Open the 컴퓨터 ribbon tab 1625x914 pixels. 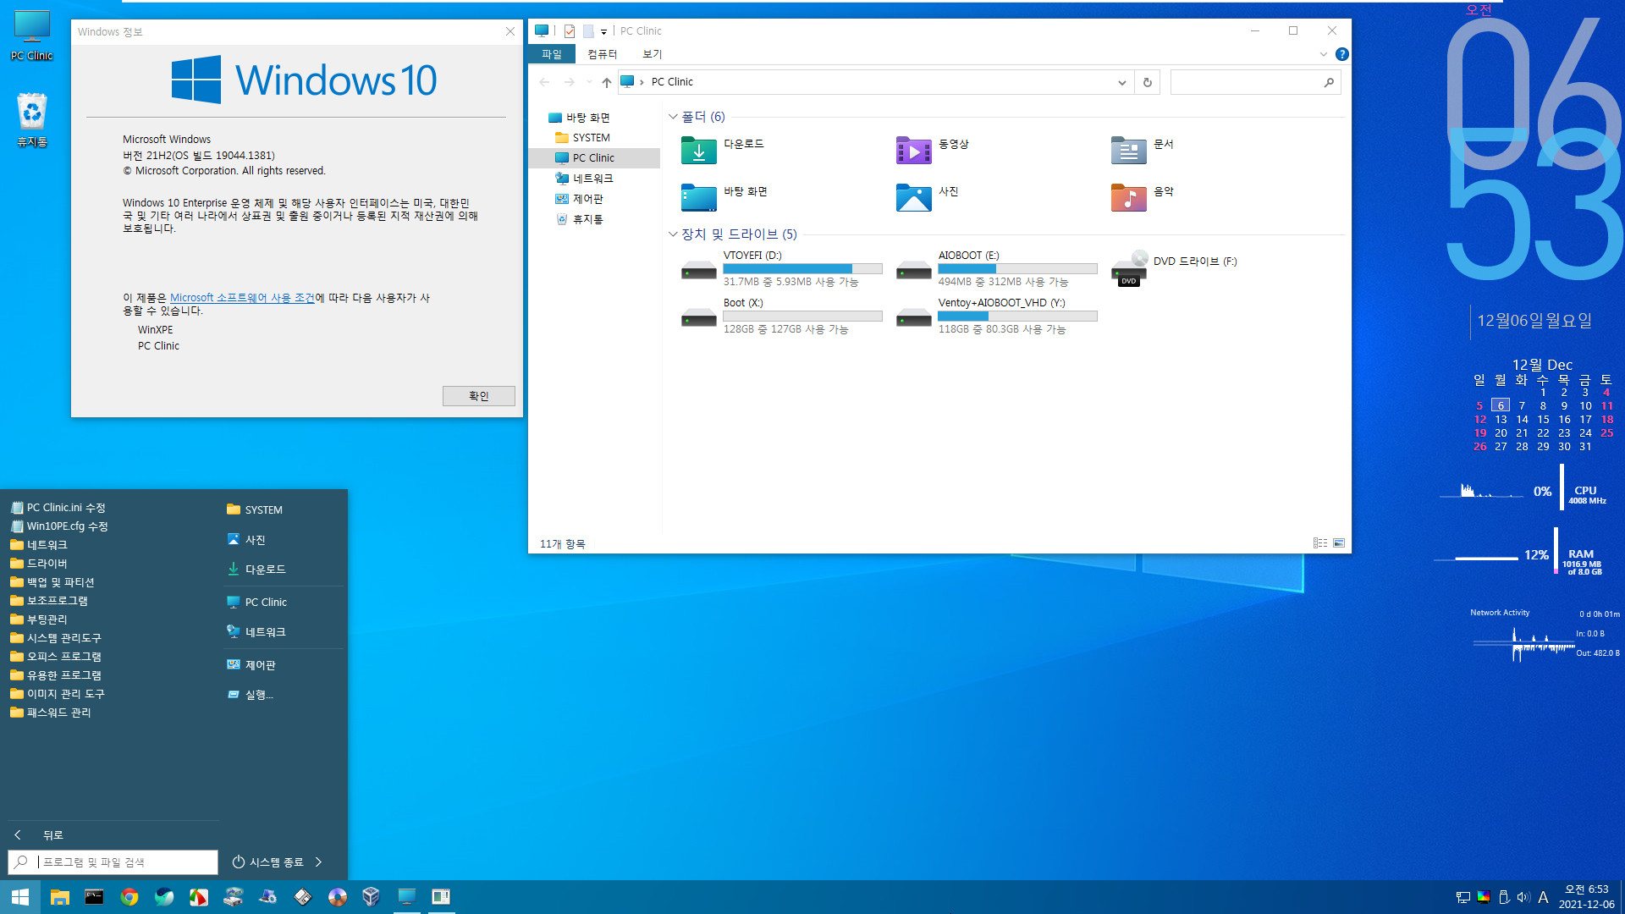tap(602, 54)
